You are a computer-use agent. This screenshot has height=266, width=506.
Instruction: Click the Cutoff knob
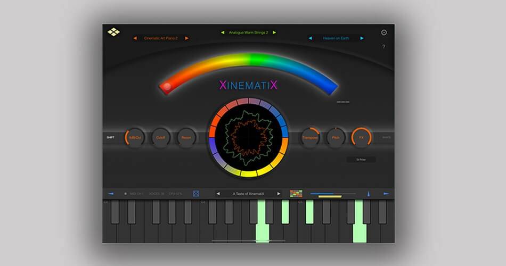(x=160, y=138)
